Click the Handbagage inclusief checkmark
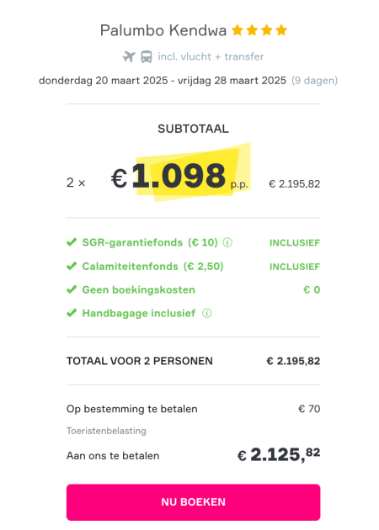 click(x=72, y=313)
